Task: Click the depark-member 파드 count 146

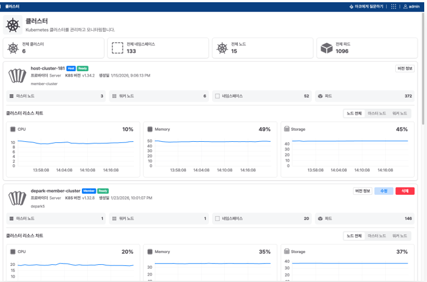Action: point(408,219)
